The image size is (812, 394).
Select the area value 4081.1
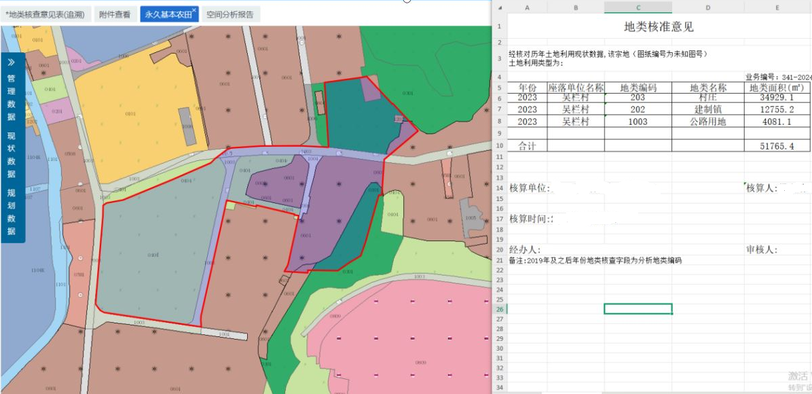[x=778, y=122]
